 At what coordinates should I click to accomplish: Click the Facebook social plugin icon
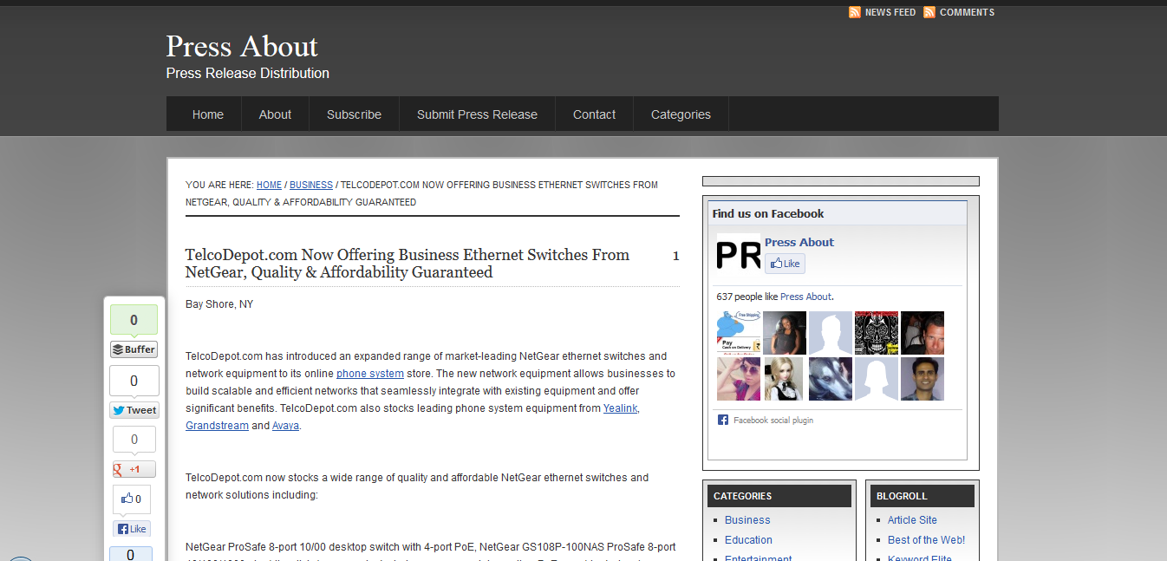722,420
